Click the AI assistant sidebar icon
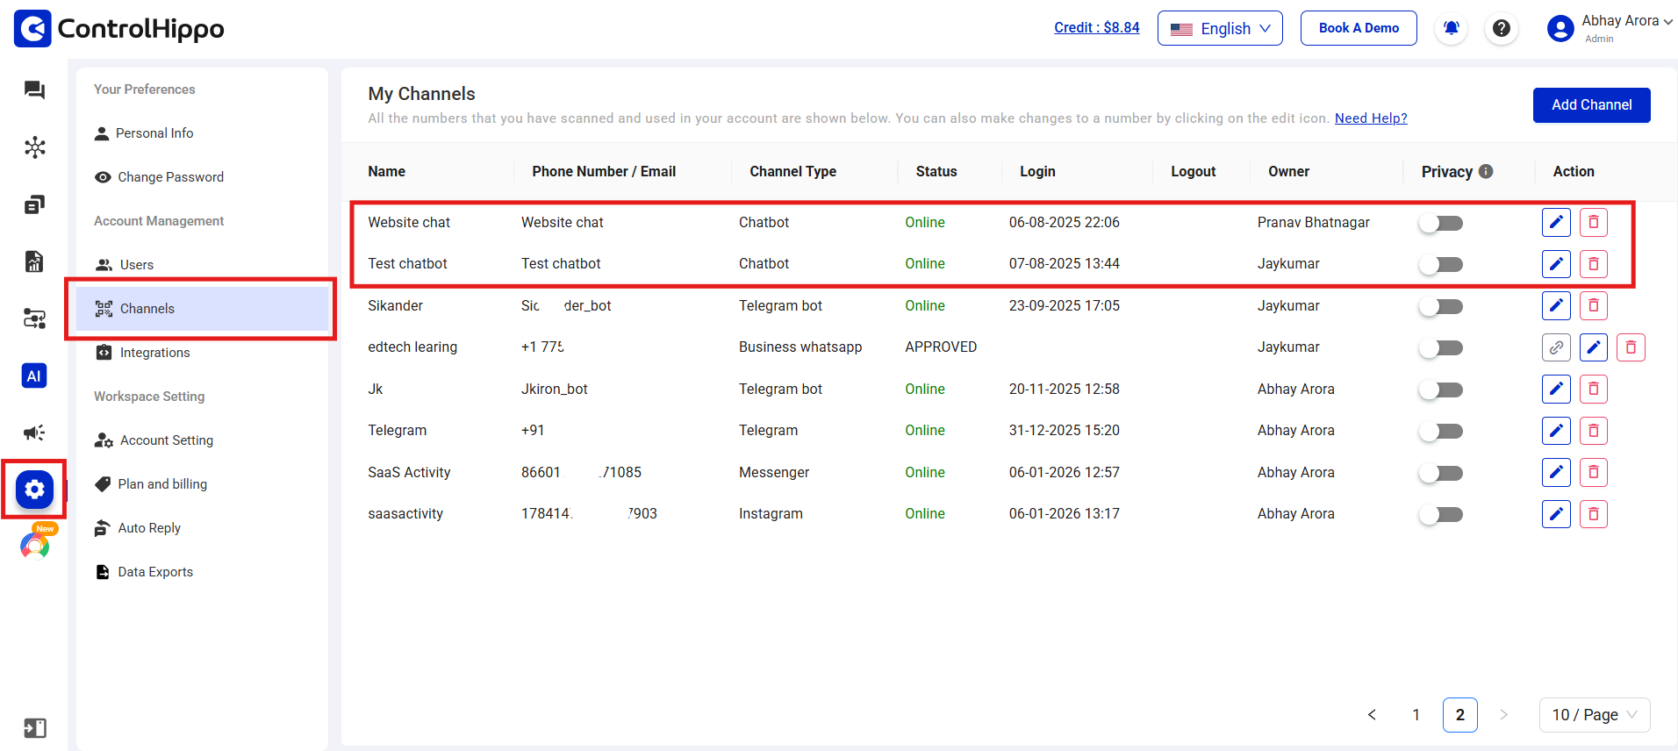This screenshot has height=751, width=1678. [x=34, y=375]
